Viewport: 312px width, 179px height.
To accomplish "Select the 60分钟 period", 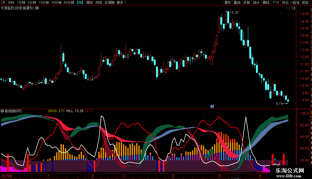I will click(x=69, y=2).
